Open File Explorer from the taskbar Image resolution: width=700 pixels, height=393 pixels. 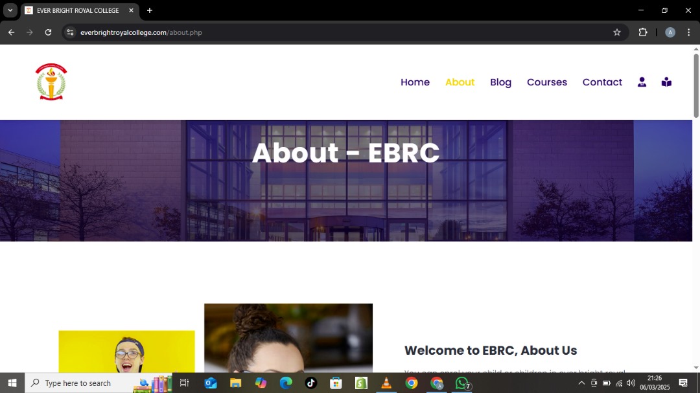235,383
